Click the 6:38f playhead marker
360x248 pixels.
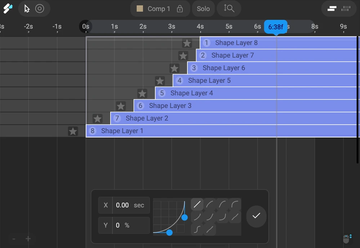coord(276,27)
